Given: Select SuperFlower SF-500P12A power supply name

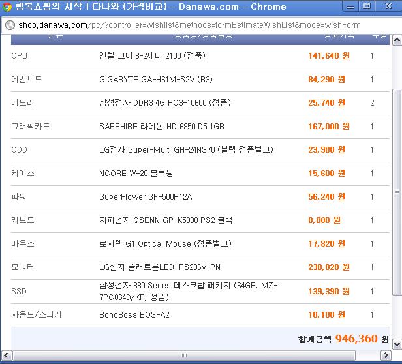Looking at the screenshot, I should pos(146,197).
